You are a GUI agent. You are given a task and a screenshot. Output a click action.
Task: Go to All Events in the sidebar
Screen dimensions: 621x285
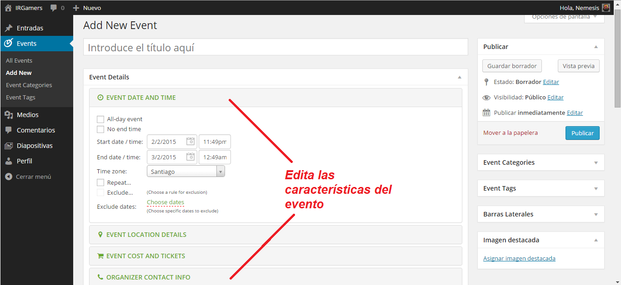coord(19,60)
